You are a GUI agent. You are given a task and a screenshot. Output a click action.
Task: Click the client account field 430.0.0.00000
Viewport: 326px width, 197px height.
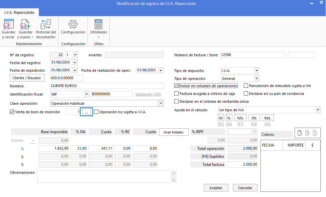[x=67, y=78]
